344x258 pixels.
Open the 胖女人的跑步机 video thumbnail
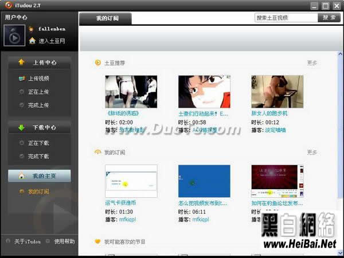(277, 92)
